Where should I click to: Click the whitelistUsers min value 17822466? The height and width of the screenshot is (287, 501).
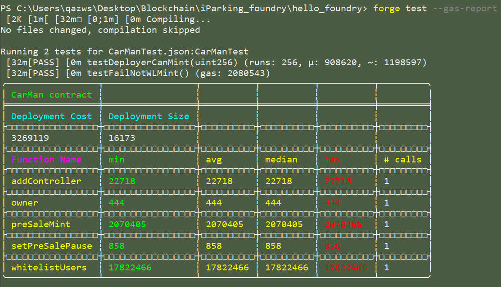click(x=130, y=267)
